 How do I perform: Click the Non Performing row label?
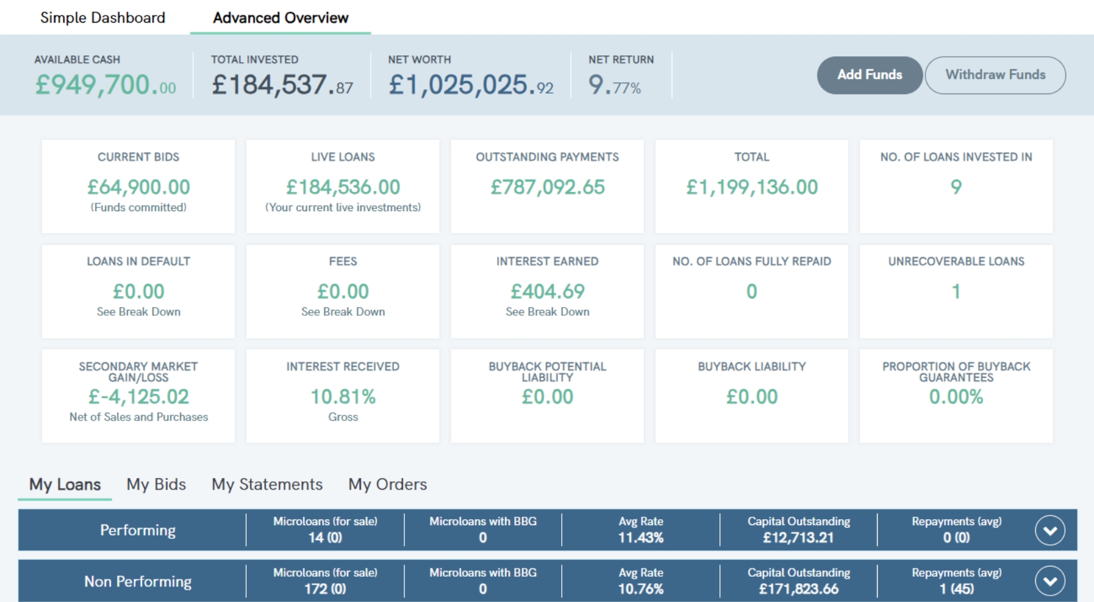(x=138, y=581)
